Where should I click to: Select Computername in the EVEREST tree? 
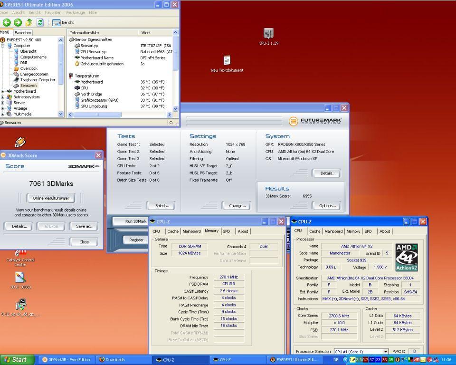coord(33,57)
